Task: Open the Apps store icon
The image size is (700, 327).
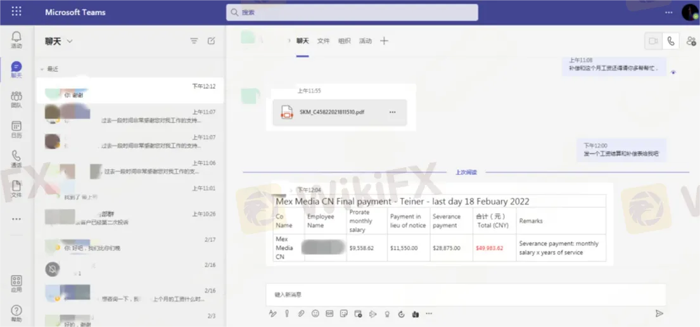Action: [x=16, y=284]
